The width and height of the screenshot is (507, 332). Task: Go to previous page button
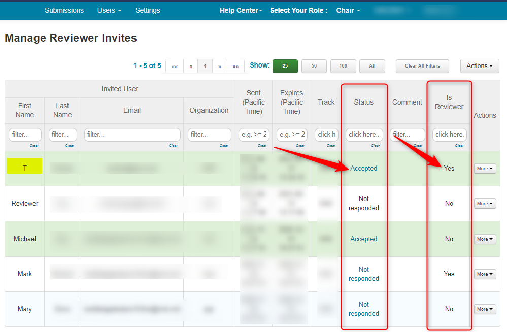click(191, 66)
